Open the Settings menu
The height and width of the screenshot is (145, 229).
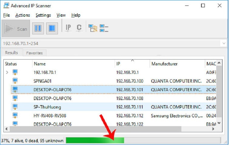click(43, 15)
